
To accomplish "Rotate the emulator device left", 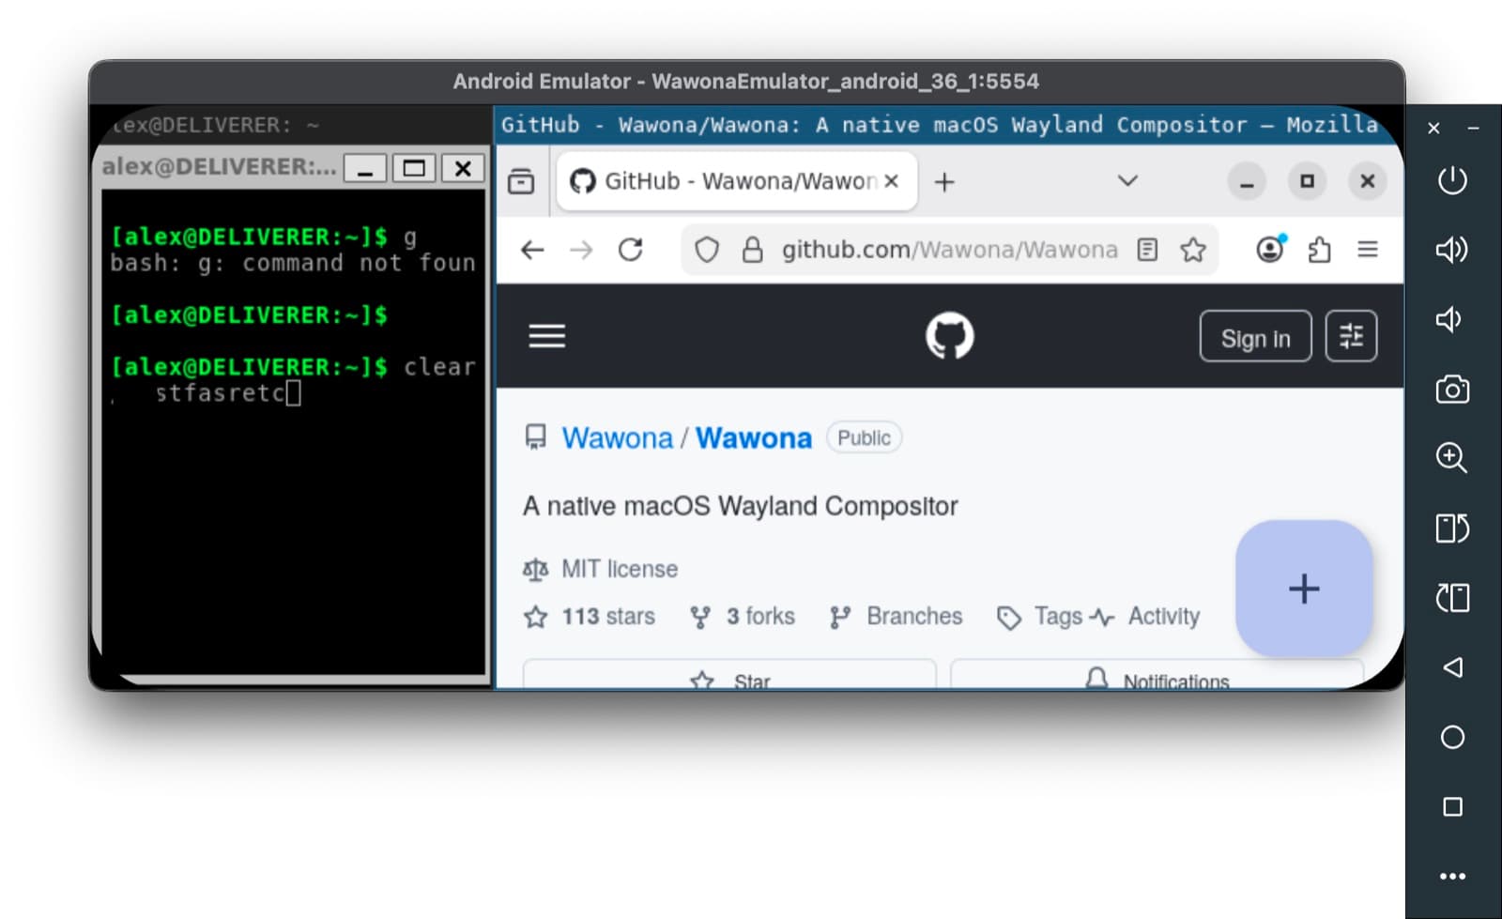I will coord(1452,528).
